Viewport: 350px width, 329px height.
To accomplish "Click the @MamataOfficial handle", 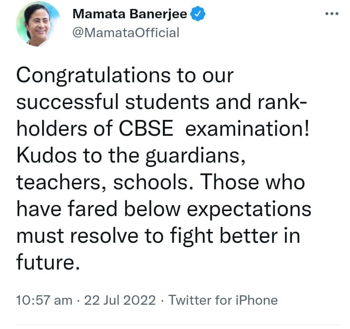I will pos(126,33).
